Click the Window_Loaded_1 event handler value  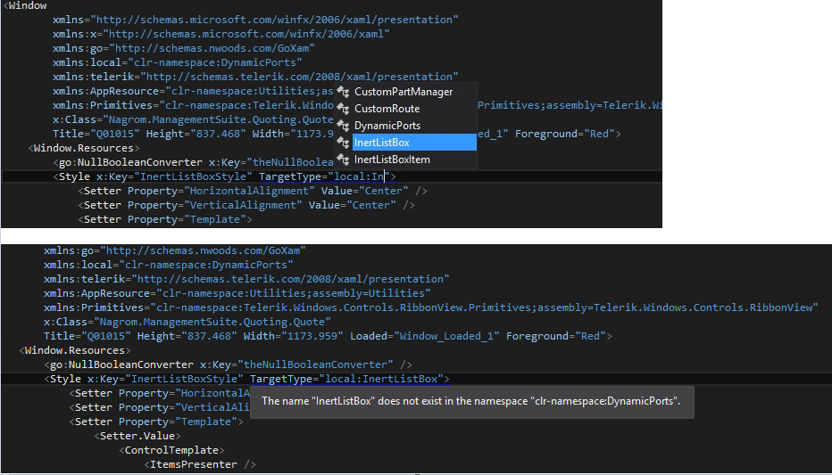click(445, 336)
